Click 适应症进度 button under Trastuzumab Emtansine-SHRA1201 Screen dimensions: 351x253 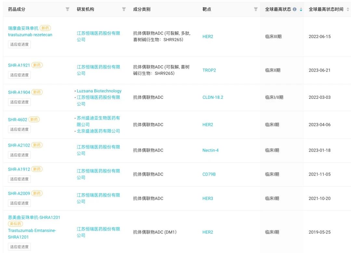pyautogui.click(x=19, y=247)
